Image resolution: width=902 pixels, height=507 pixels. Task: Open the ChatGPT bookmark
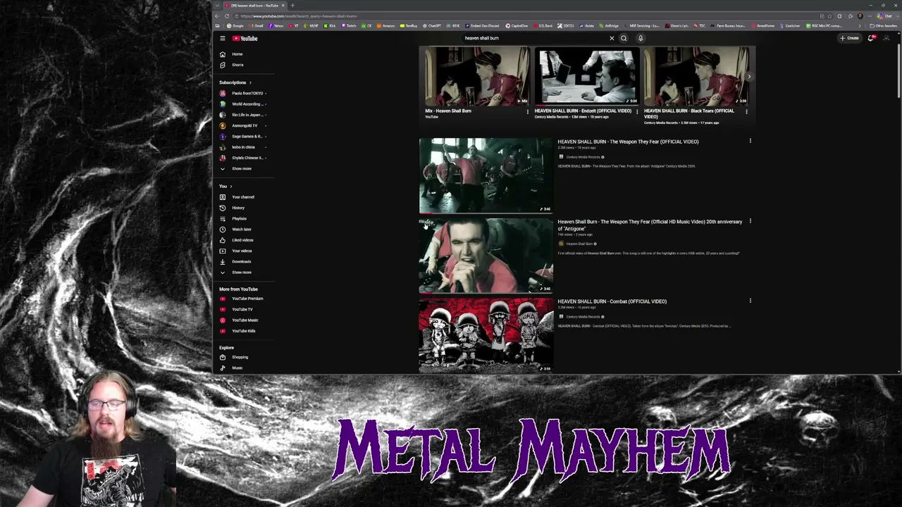click(432, 26)
